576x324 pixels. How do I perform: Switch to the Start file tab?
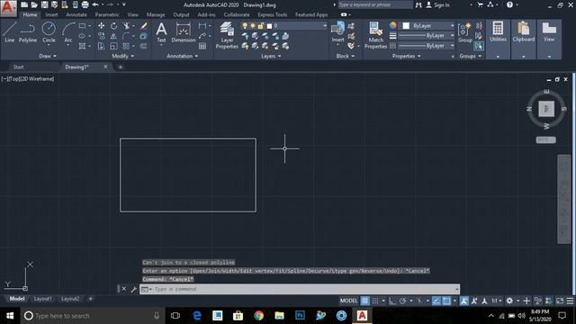coord(18,67)
